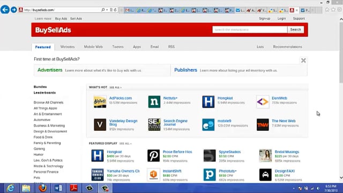Open the Yamaha Owners Club logo
Screen dimensions: 343x193
[98, 175]
